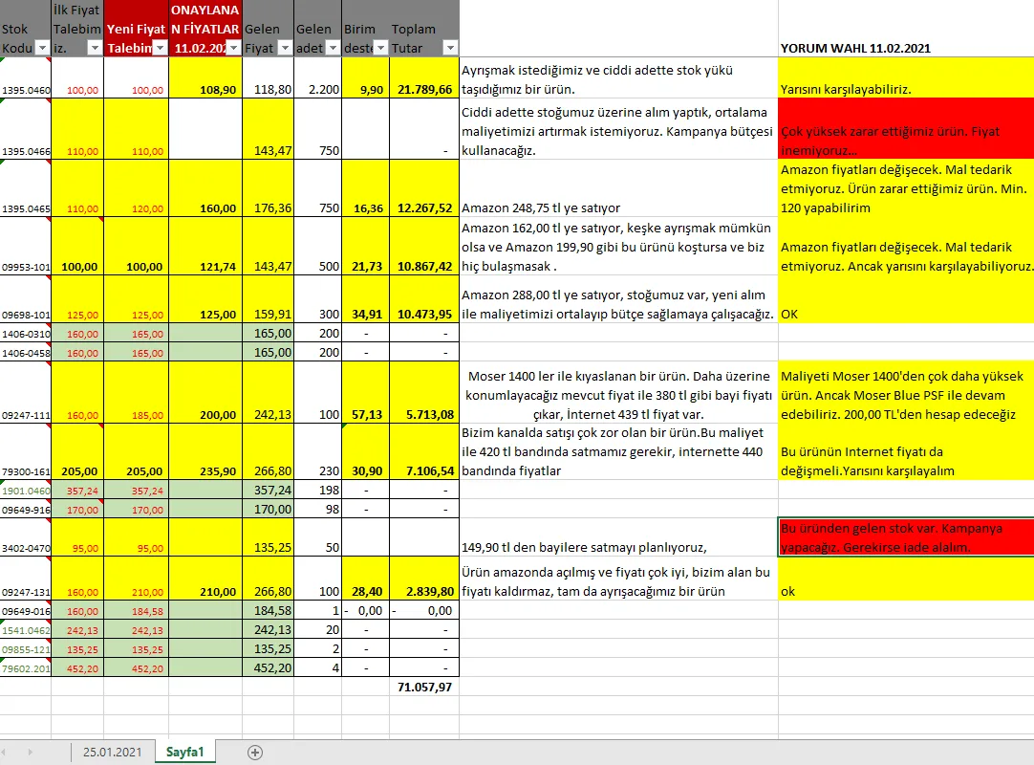Select comment 'Maliyeti Moser 1400'den çok daha yüksek'
The image size is (1034, 765).
click(905, 392)
